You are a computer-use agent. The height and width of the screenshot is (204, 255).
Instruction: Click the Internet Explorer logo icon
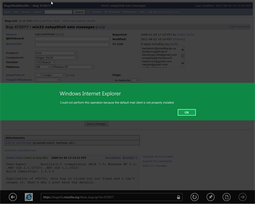pos(29,197)
